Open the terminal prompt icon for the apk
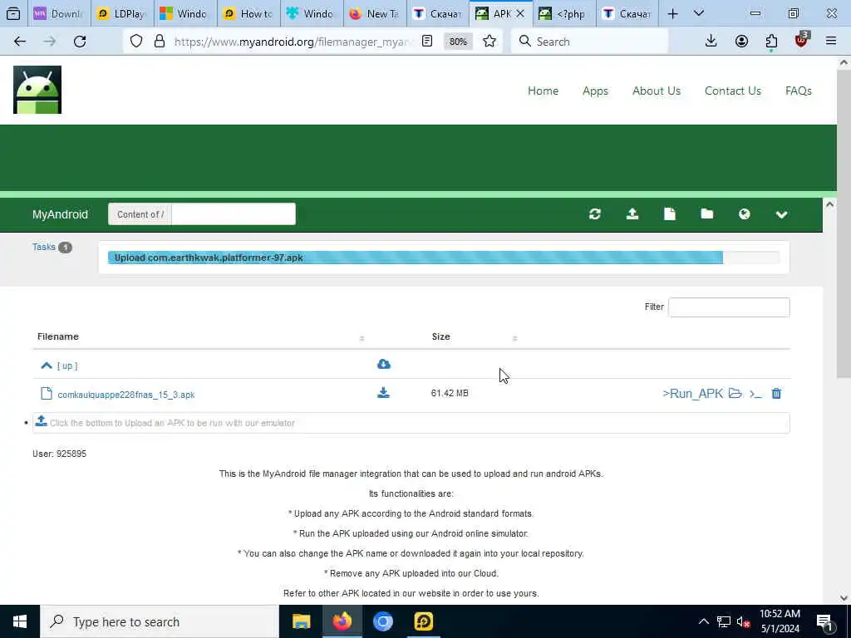This screenshot has height=638, width=851. tap(755, 394)
